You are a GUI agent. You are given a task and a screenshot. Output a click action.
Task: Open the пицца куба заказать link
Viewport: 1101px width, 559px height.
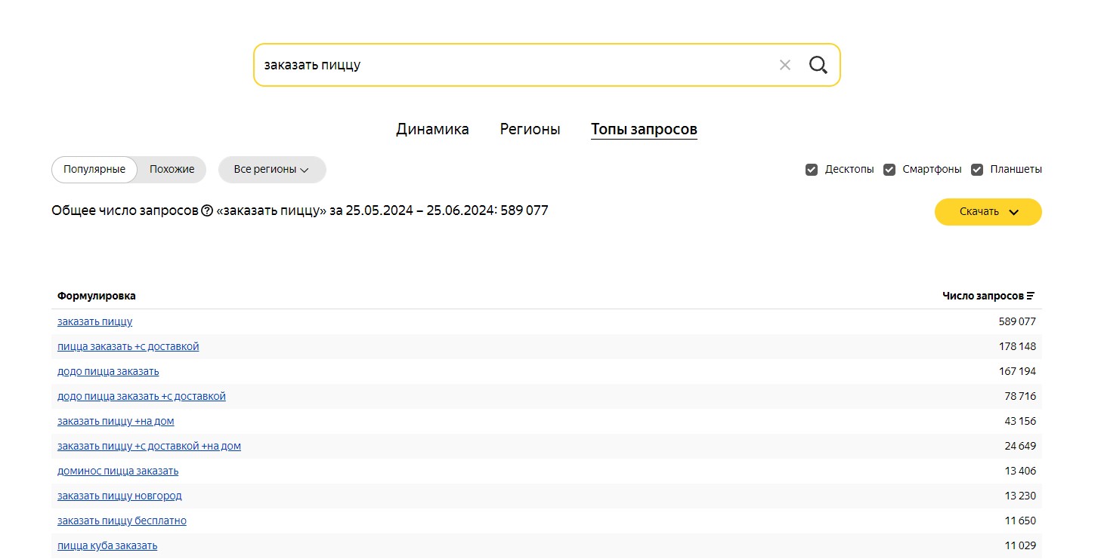coord(107,545)
